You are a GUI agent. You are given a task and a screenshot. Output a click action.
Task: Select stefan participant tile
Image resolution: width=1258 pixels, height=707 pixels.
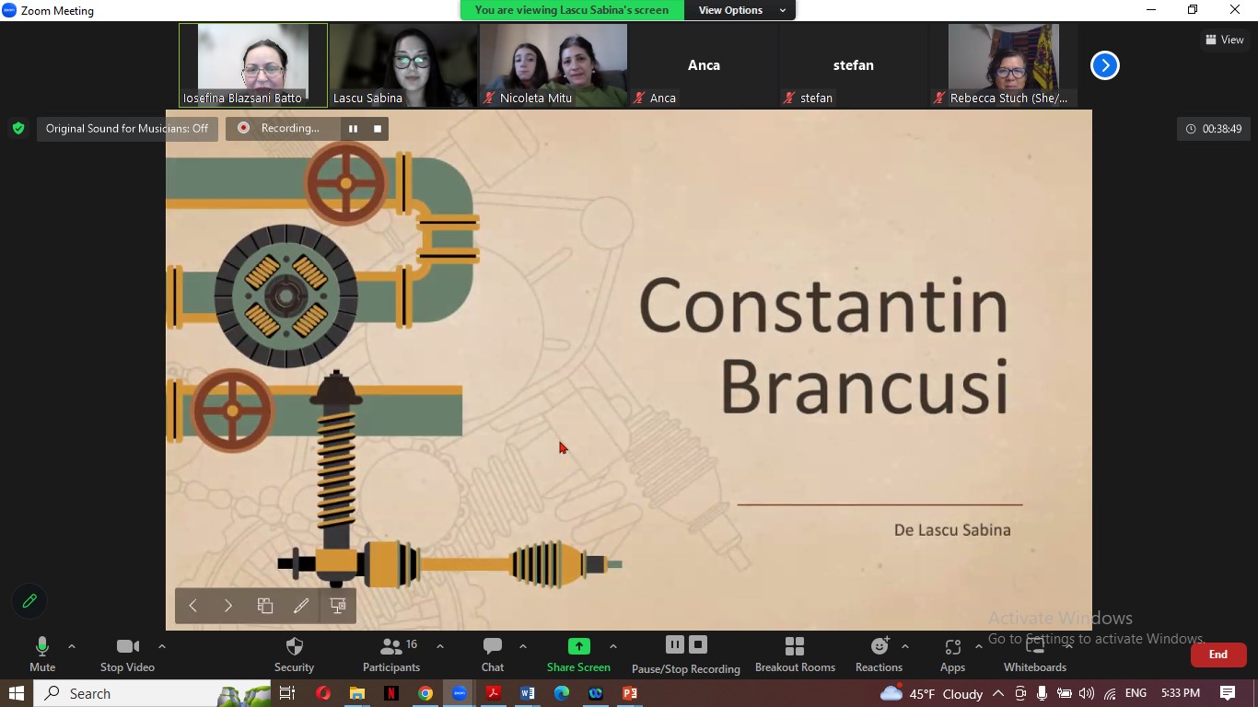point(854,65)
